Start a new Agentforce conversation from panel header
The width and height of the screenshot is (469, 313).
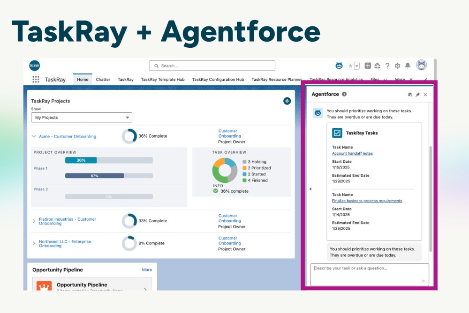click(x=410, y=95)
